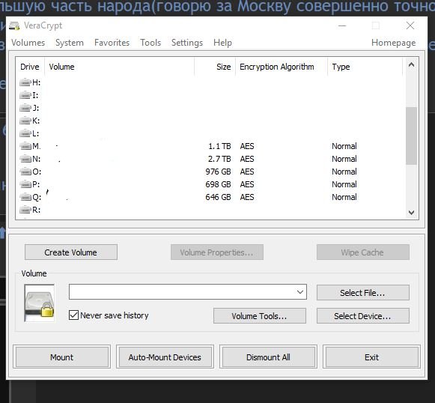The height and width of the screenshot is (403, 435).
Task: Click in the volume path input field
Action: pyautogui.click(x=182, y=291)
